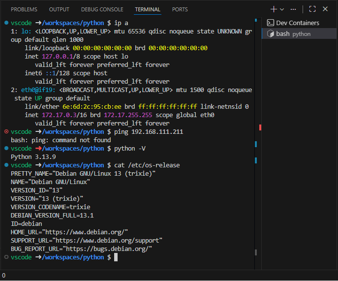Click the 'ping 192.168.111.211' command text
The width and height of the screenshot is (338, 281).
click(x=149, y=132)
